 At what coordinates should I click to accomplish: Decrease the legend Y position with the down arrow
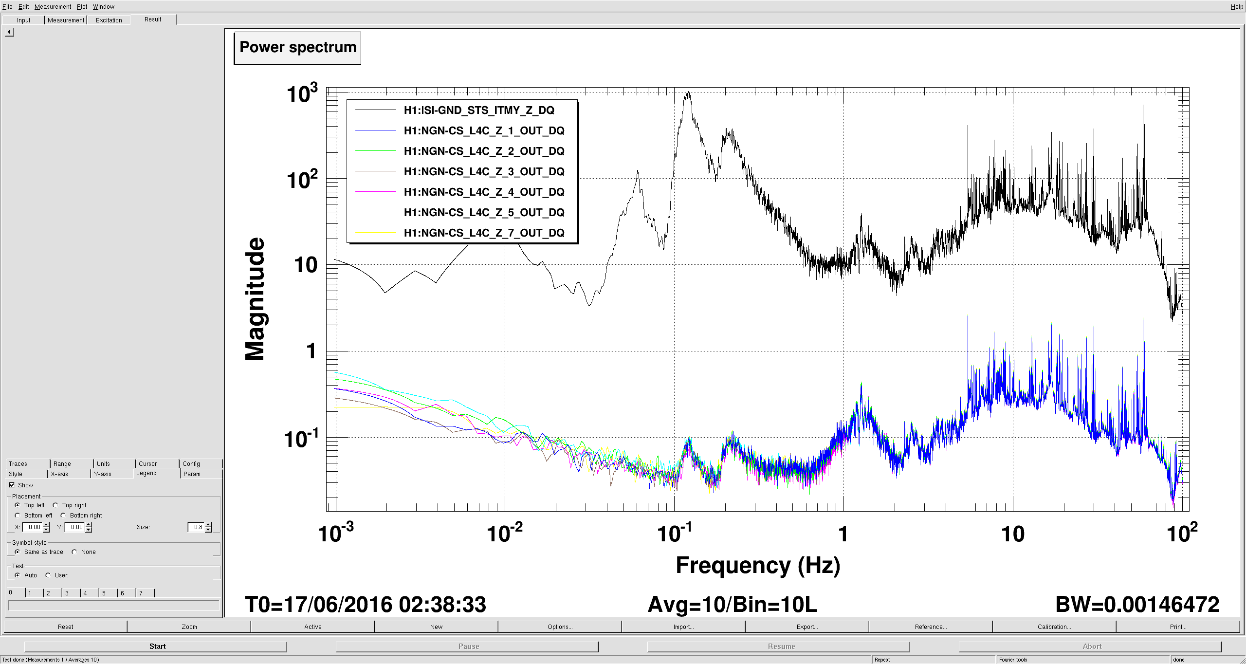[x=89, y=530]
